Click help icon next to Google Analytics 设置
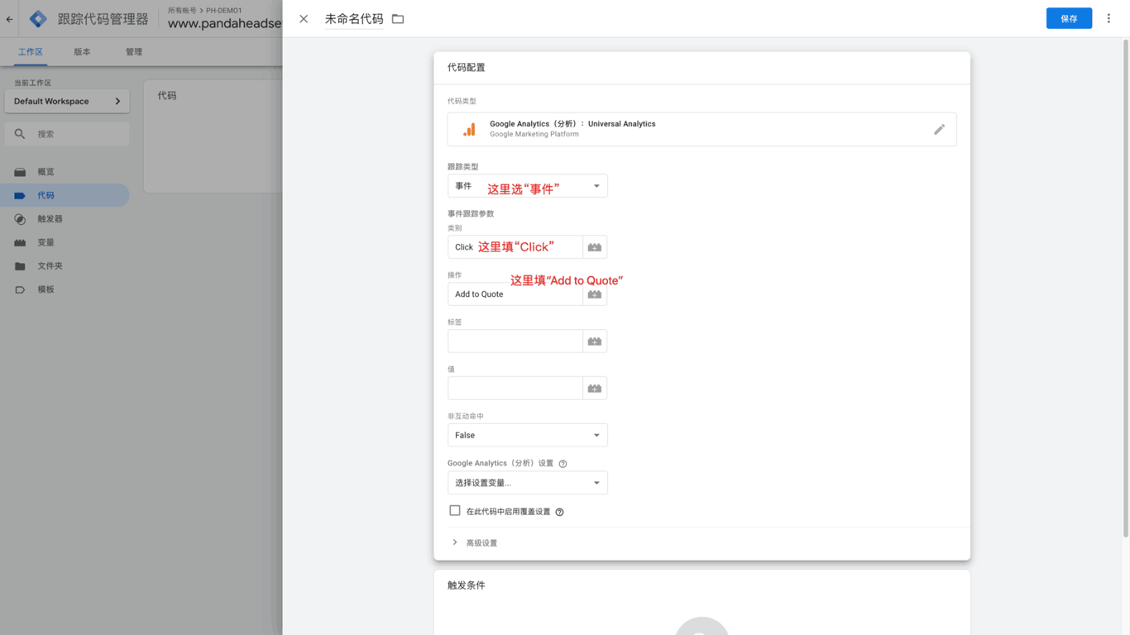This screenshot has height=635, width=1130. pyautogui.click(x=563, y=464)
